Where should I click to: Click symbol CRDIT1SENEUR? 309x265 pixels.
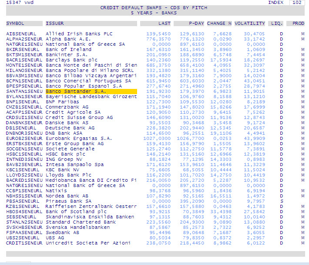24,243
